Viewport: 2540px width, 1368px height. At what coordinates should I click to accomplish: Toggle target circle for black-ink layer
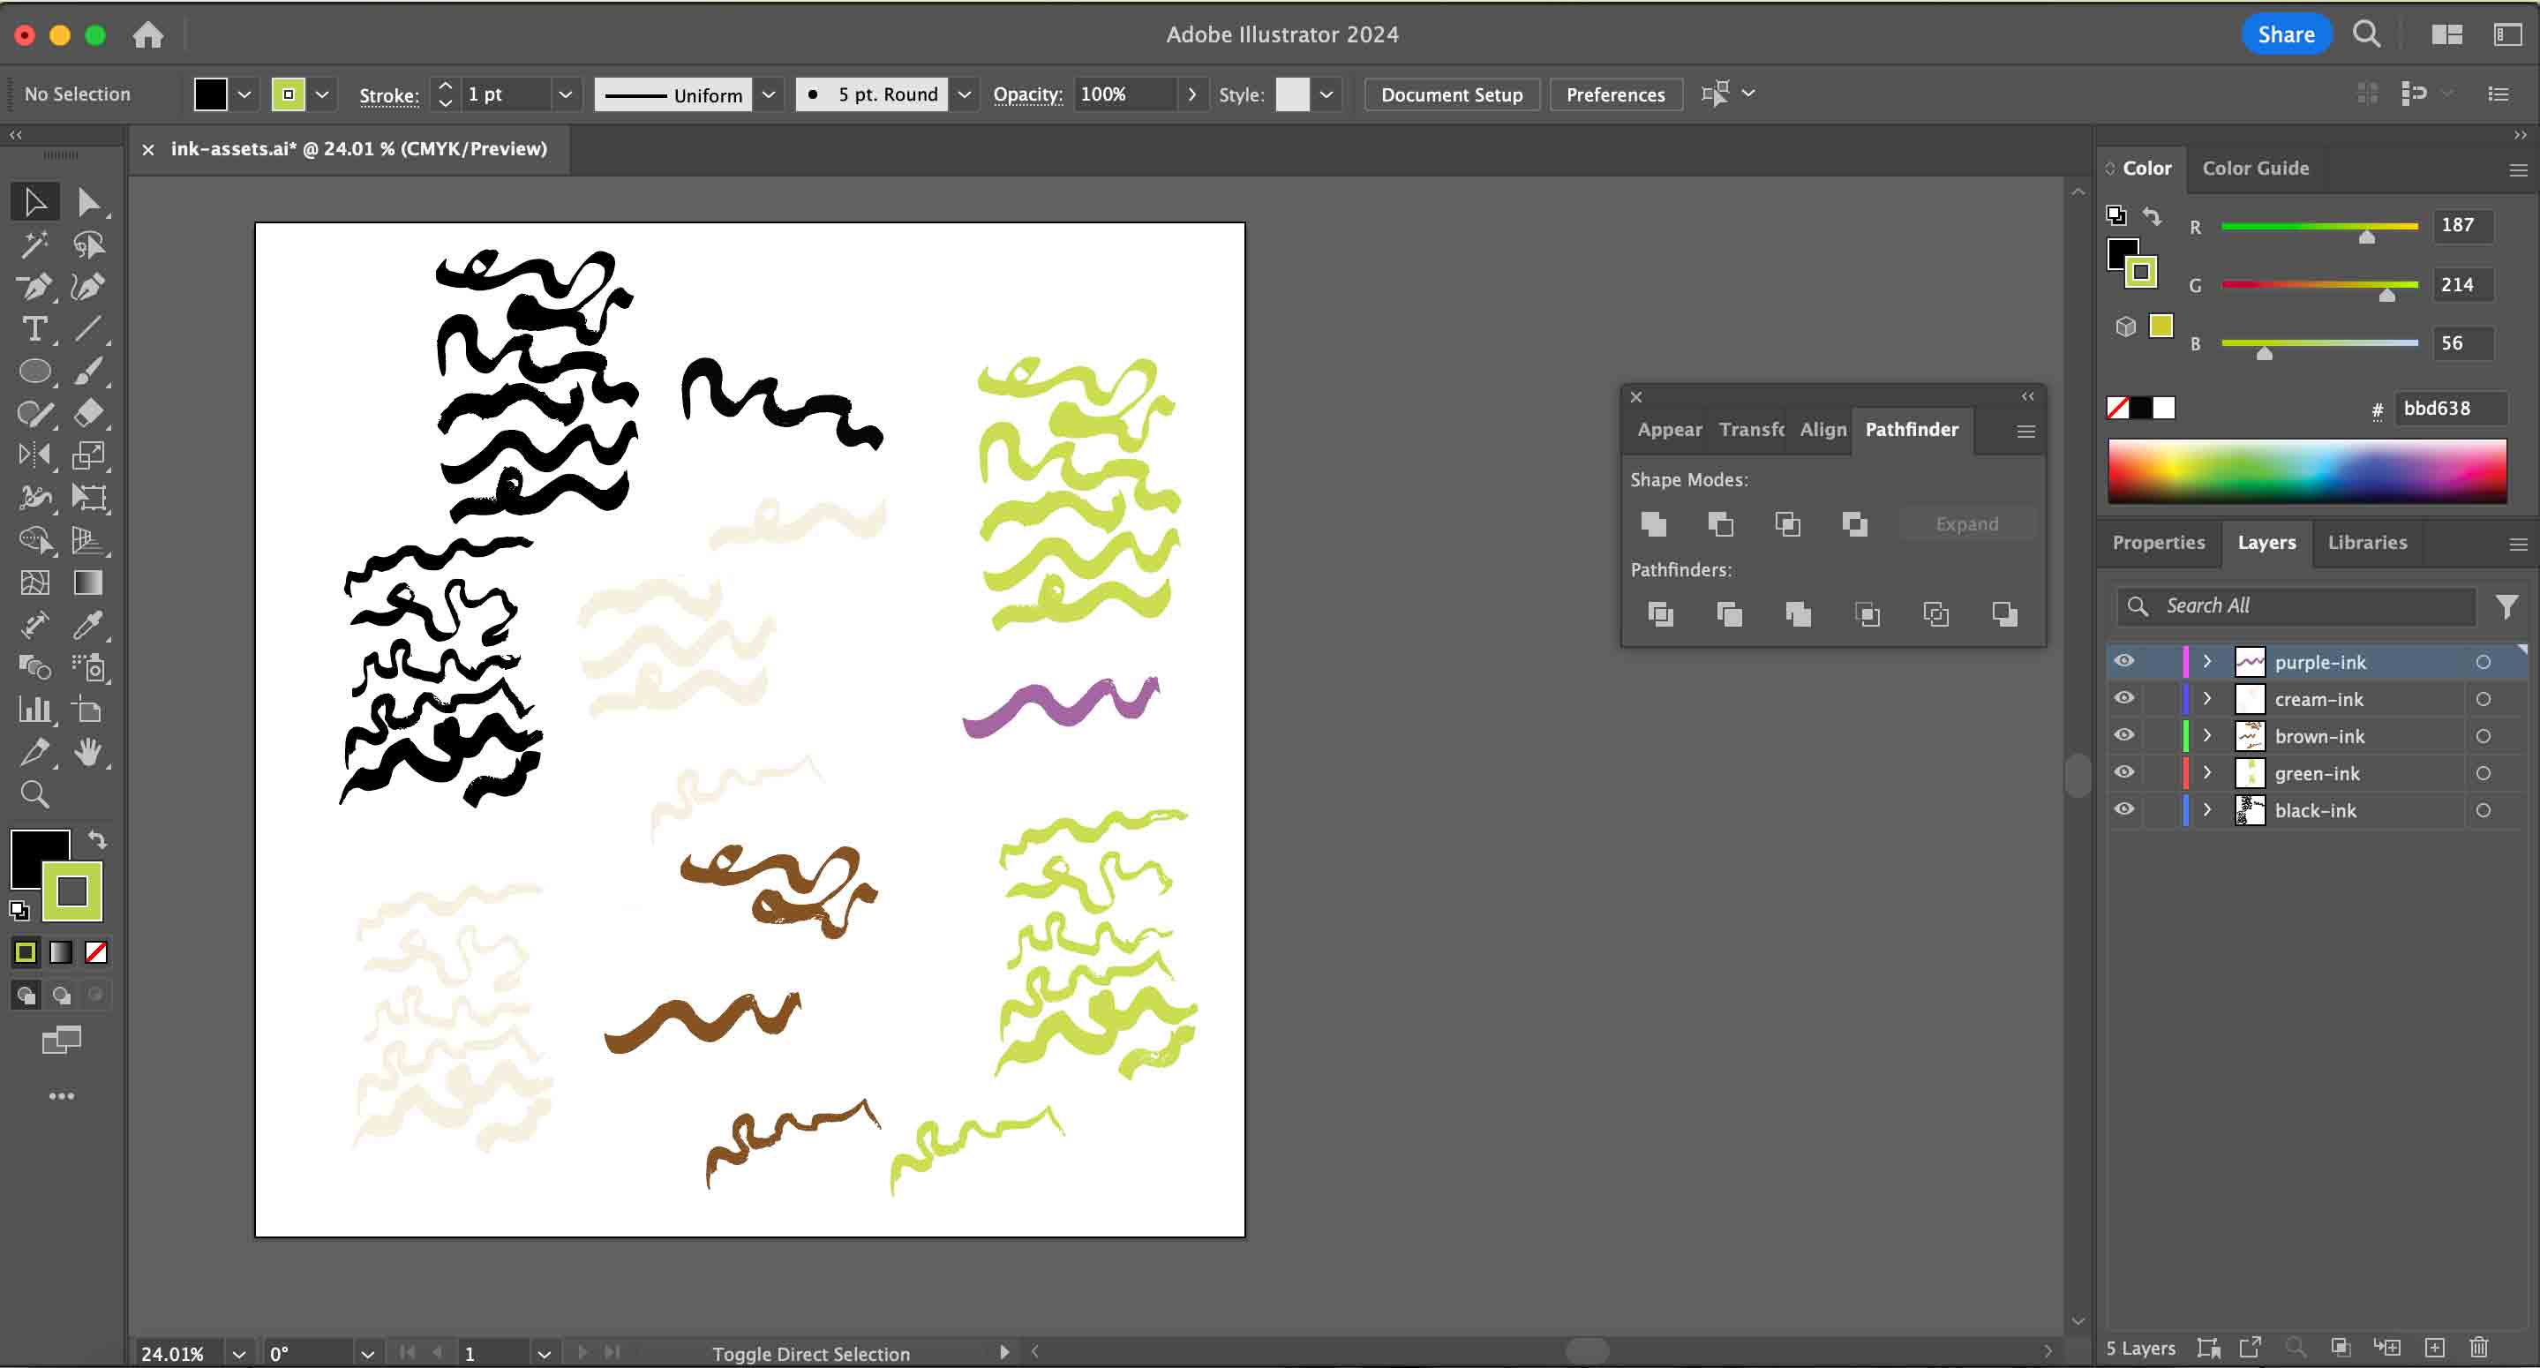2483,811
